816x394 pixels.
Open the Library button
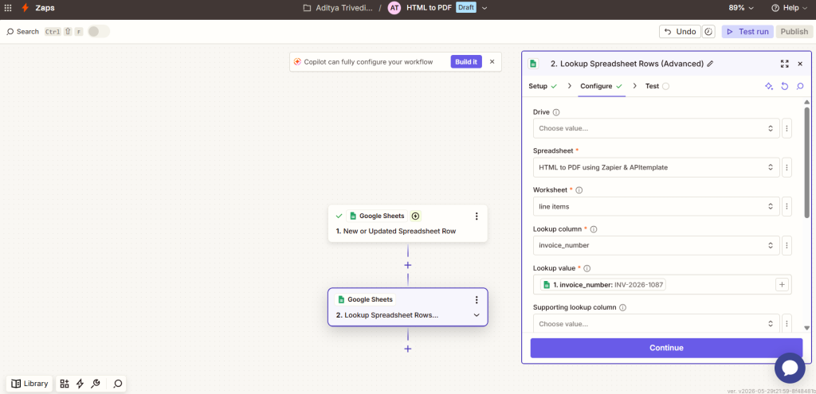tap(29, 384)
